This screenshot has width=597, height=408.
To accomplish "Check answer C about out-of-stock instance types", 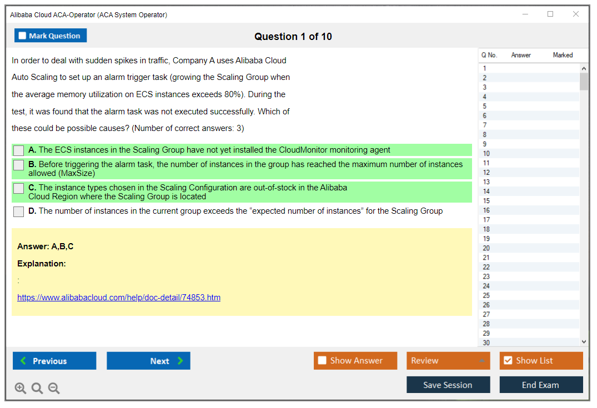I will [19, 188].
